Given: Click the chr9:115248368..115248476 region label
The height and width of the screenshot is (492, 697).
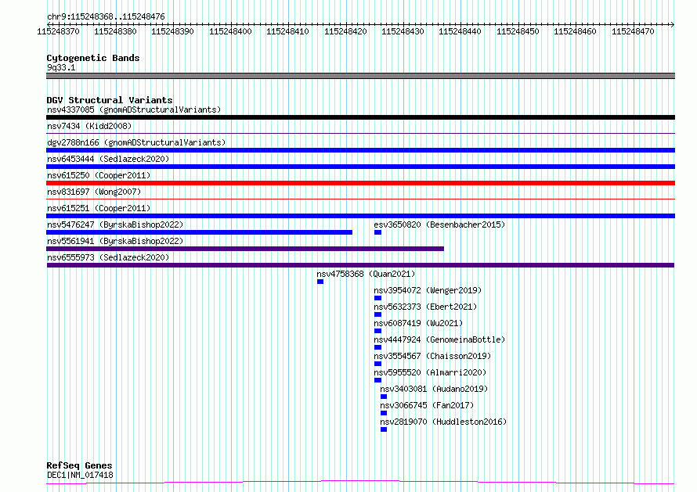Looking at the screenshot, I should tap(106, 16).
